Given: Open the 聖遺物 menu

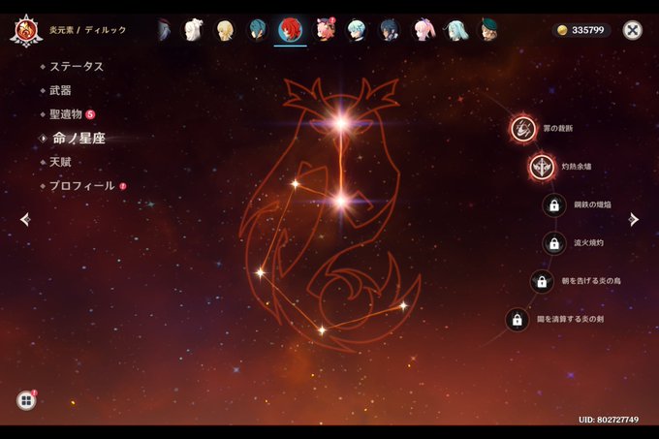Looking at the screenshot, I should click(66, 114).
